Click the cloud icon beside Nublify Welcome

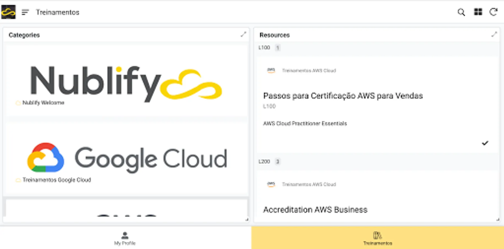pyautogui.click(x=18, y=103)
